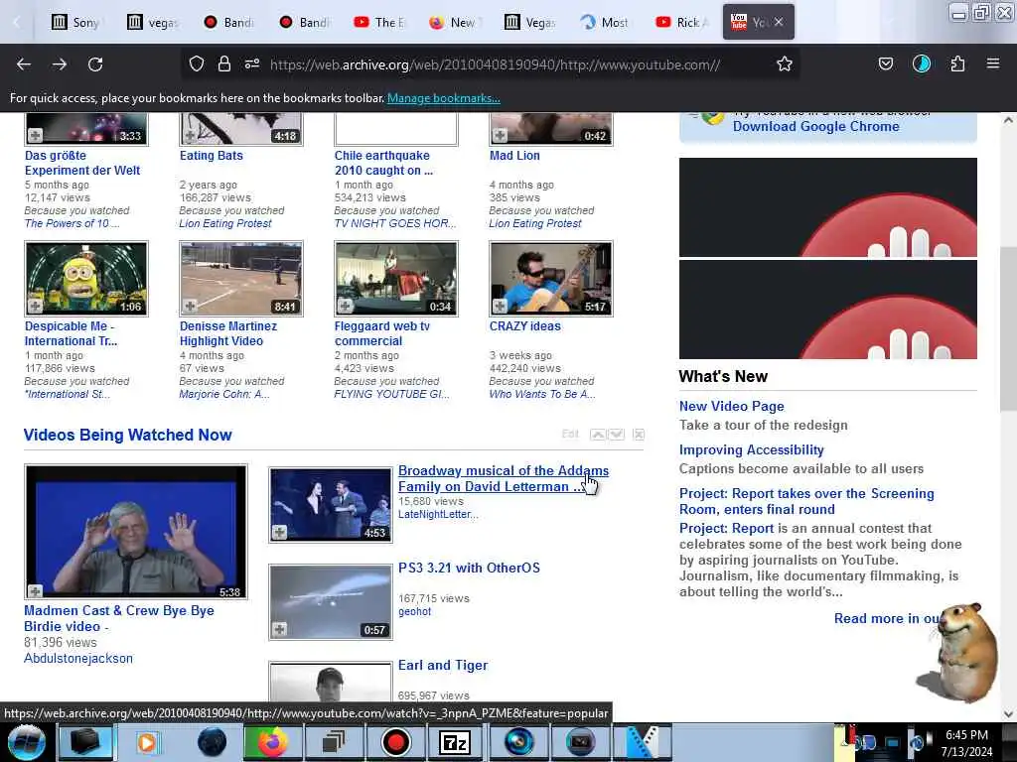
Task: Open the Project: Report takes over Screening Room link
Action: tap(806, 501)
